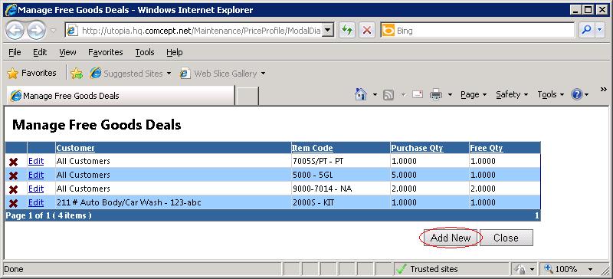Screen dimensions: 613x279
Task: Expand Web Slice Gallery dropdown arrow
Action: 263,73
